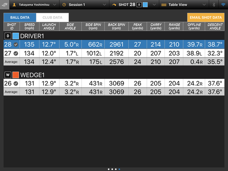This screenshot has height=171, width=228.
Task: Tap the app logo icon in top-left corner
Action: coord(5,5)
